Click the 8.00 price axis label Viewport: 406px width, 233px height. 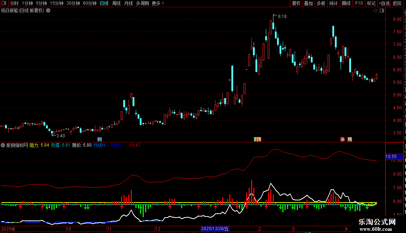[397, 19]
